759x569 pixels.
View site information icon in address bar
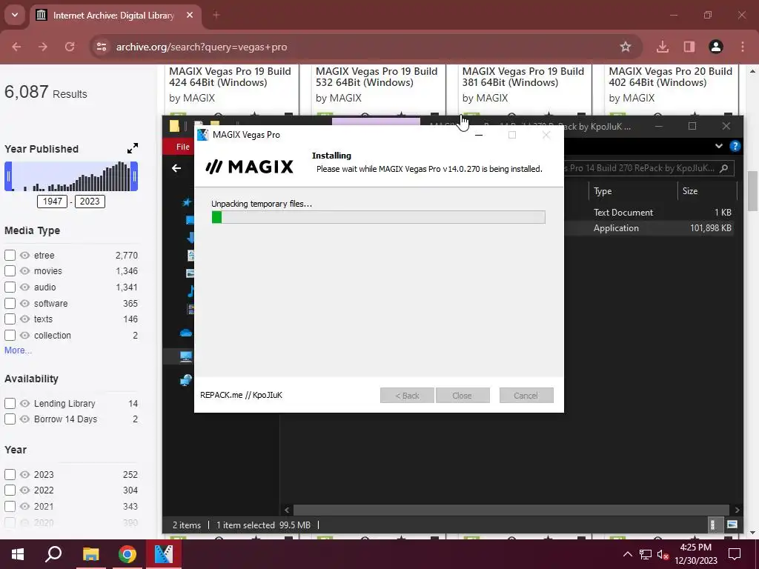click(101, 47)
